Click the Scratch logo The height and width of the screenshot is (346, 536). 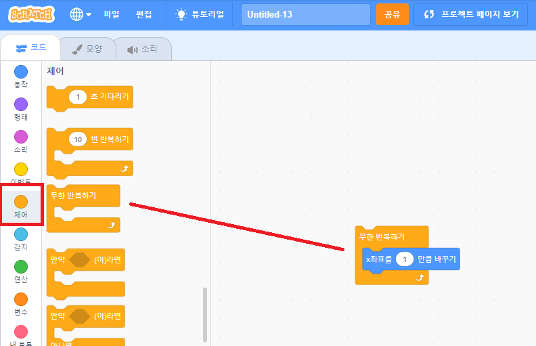31,14
